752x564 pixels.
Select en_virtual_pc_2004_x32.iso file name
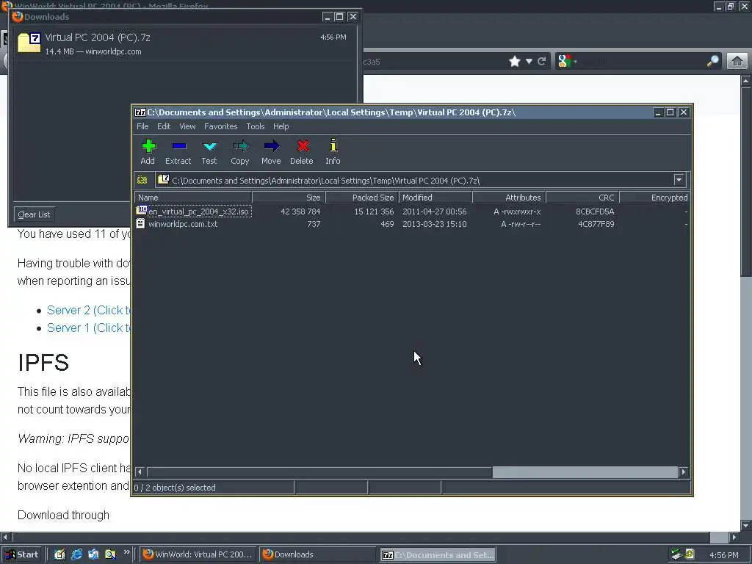tap(198, 211)
